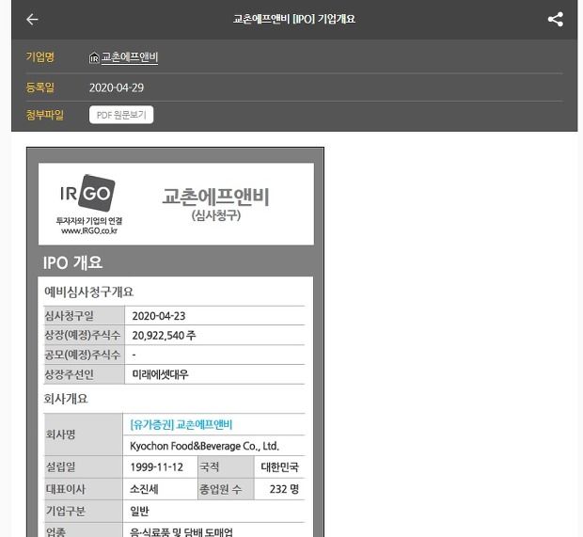
Task: Click the 회사개요 section heading
Action: click(x=66, y=399)
